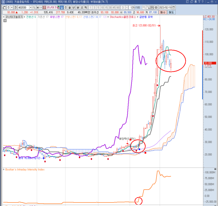
Task: Choose the 15 interval button
Action: (x=106, y=8)
